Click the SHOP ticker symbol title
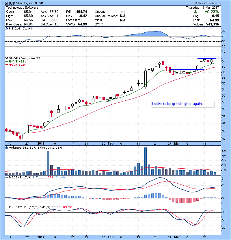Image resolution: width=231 pixels, height=240 pixels. (x=10, y=3)
